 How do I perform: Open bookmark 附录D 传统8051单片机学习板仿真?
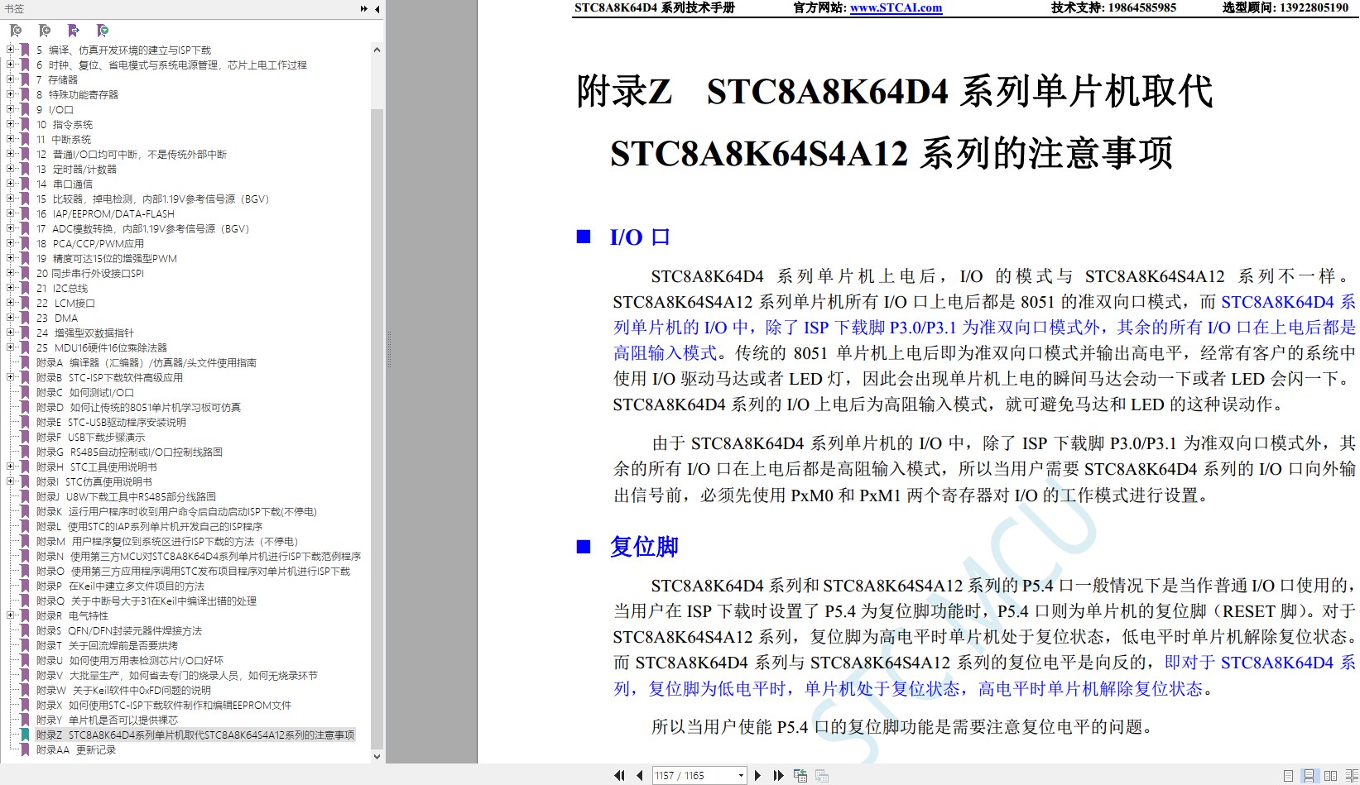pos(139,407)
